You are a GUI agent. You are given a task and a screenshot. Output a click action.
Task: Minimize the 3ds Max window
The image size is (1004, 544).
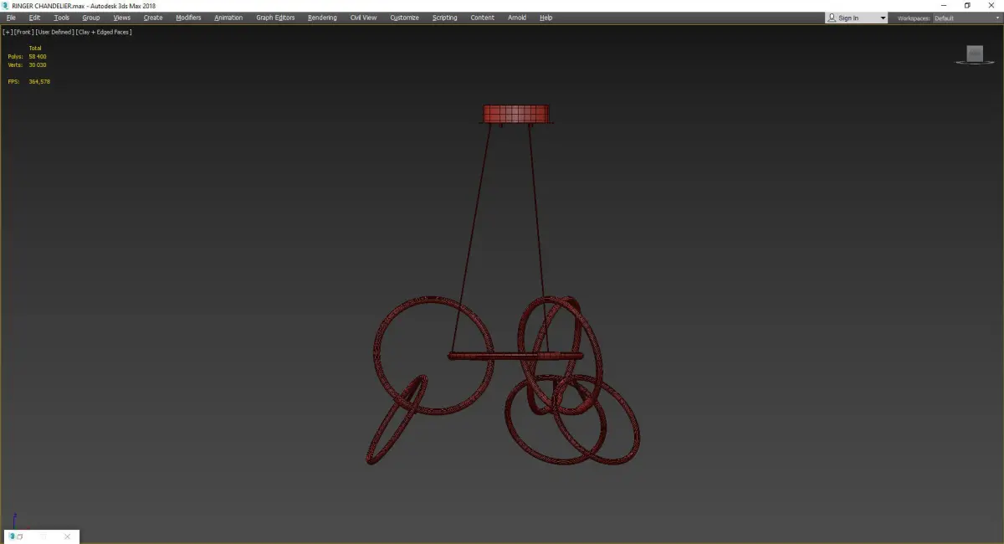(944, 6)
